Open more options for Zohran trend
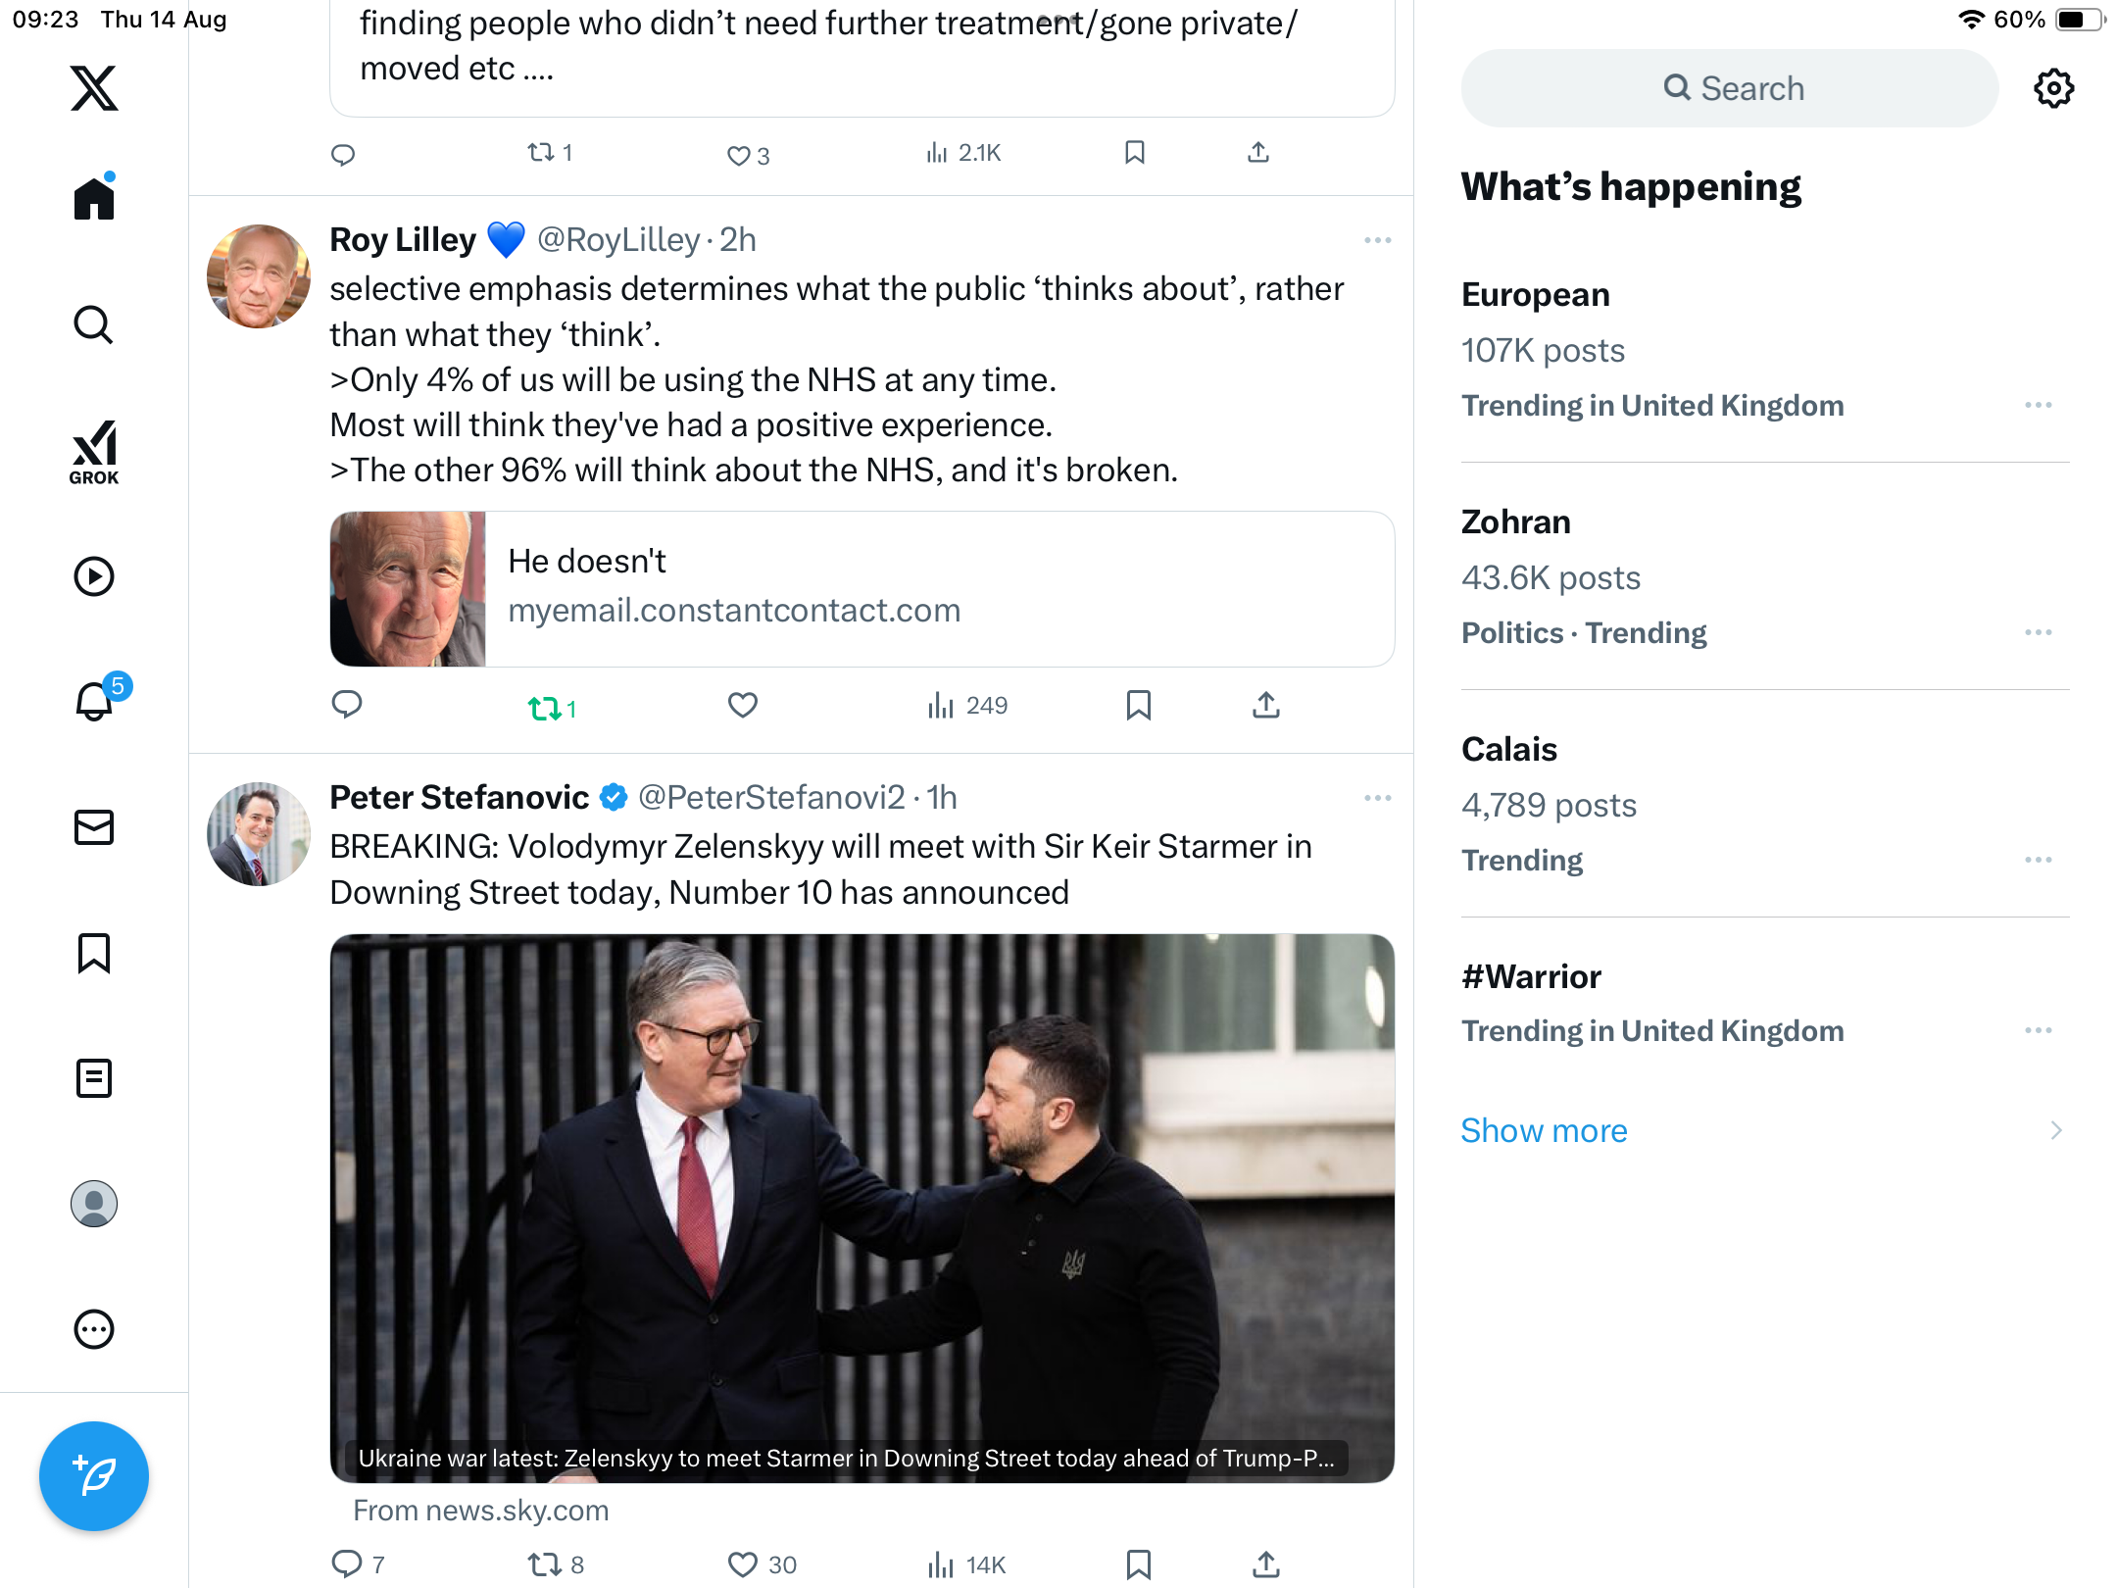Image resolution: width=2117 pixels, height=1588 pixels. tap(2038, 632)
